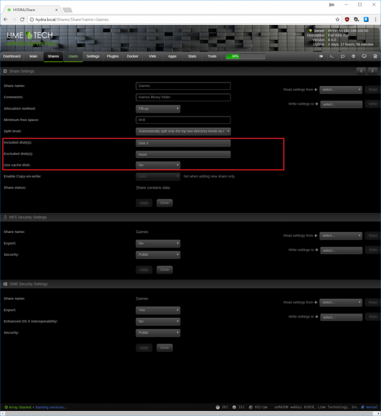
Task: Switch to the Users tab
Action: [x=73, y=56]
